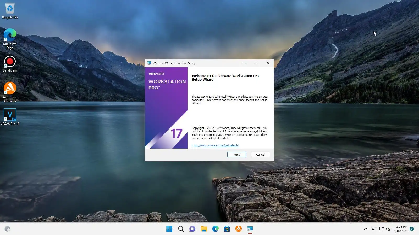Click the 'Setup Wizard will install' description text
This screenshot has width=419, height=235.
[230, 100]
